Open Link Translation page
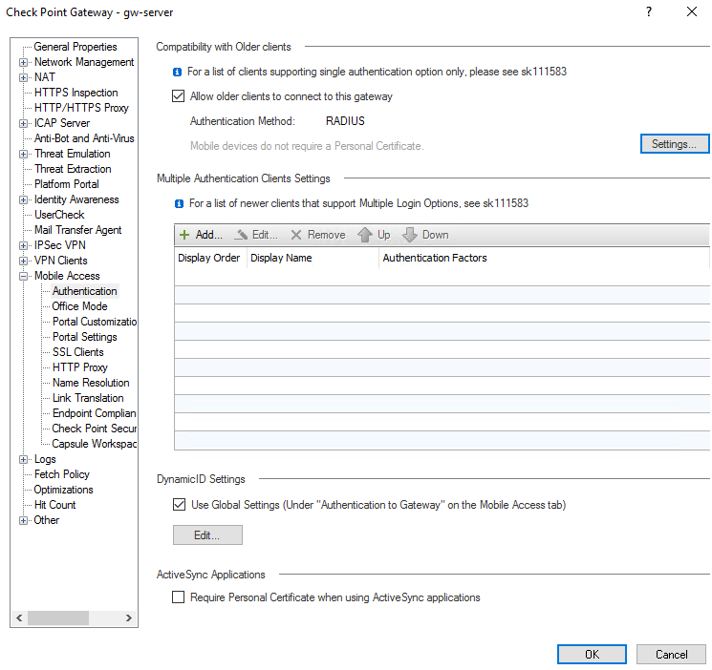The image size is (712, 670). 88,398
